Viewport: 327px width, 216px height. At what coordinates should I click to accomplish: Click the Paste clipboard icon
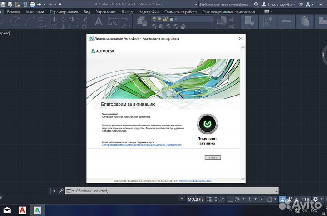(305, 21)
